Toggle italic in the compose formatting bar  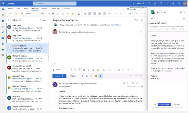pyautogui.click(x=88, y=70)
